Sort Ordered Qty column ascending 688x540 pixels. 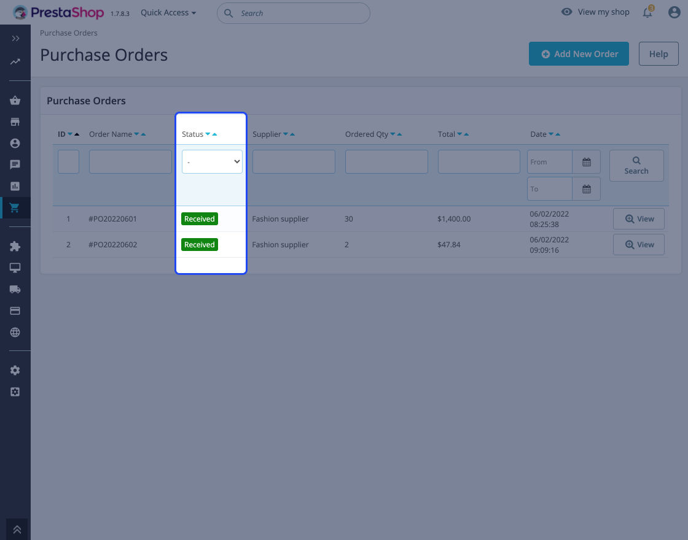coord(399,134)
